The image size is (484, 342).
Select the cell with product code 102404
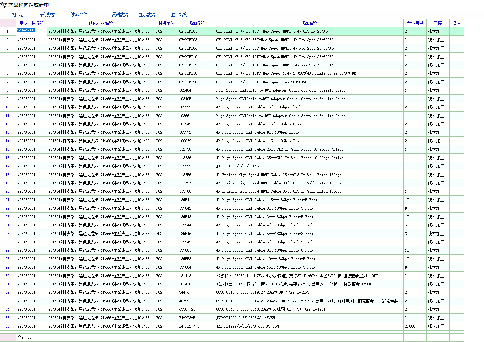tap(196, 90)
